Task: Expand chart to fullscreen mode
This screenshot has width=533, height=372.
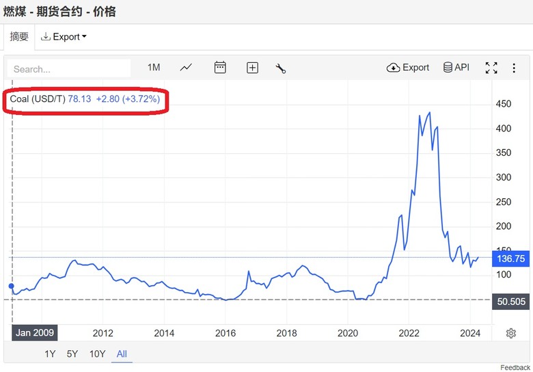Action: [x=491, y=68]
